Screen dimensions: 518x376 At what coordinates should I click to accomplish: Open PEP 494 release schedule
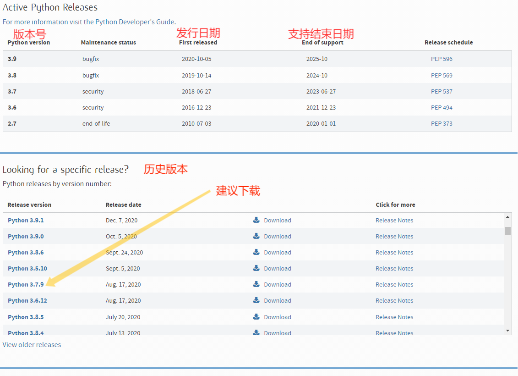[442, 107]
